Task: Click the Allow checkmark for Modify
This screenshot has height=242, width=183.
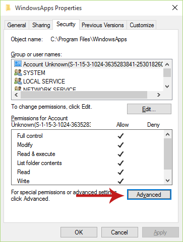Action: point(120,145)
